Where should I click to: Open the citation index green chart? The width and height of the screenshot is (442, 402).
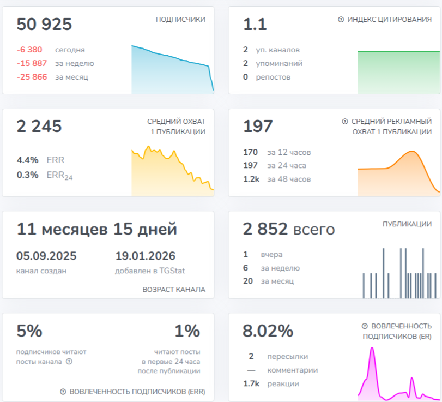click(x=398, y=72)
